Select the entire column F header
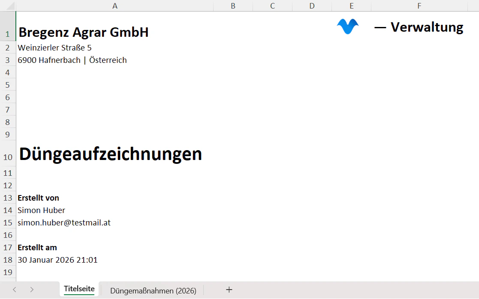This screenshot has height=299, width=479. (x=419, y=6)
